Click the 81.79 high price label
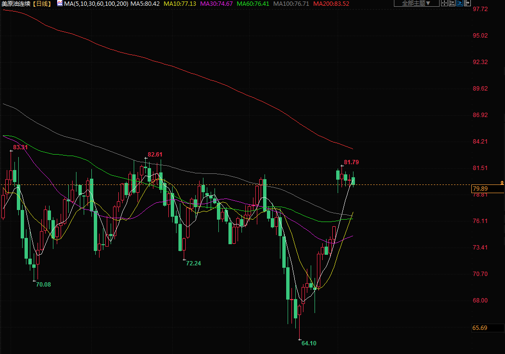505x354 pixels. (x=351, y=162)
